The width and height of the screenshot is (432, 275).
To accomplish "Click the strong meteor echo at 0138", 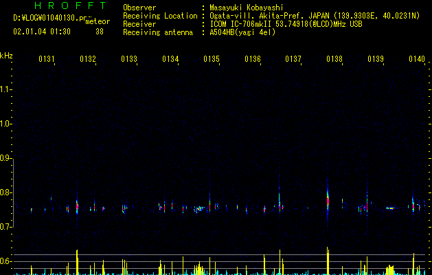I will point(328,199).
